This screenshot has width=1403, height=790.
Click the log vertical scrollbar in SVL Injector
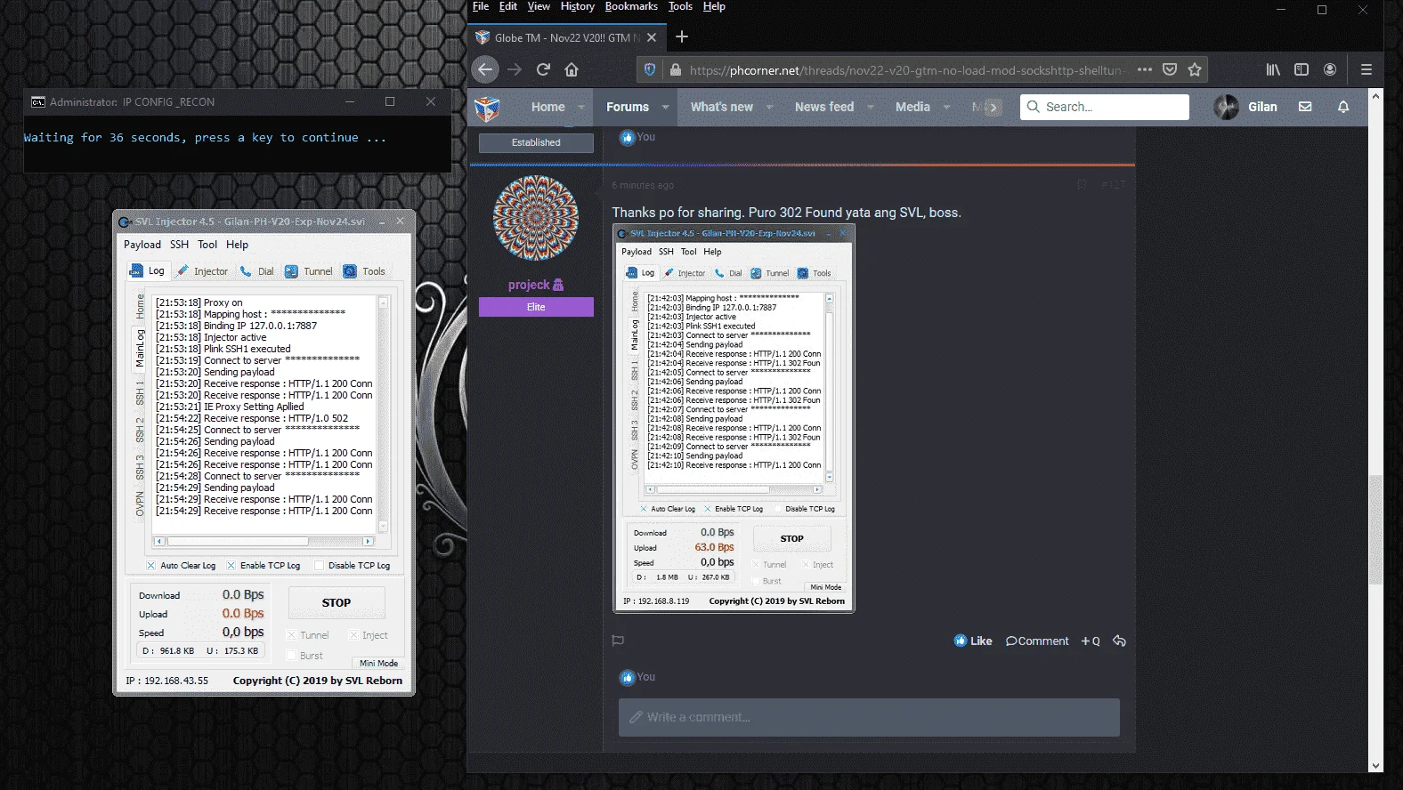coord(384,415)
